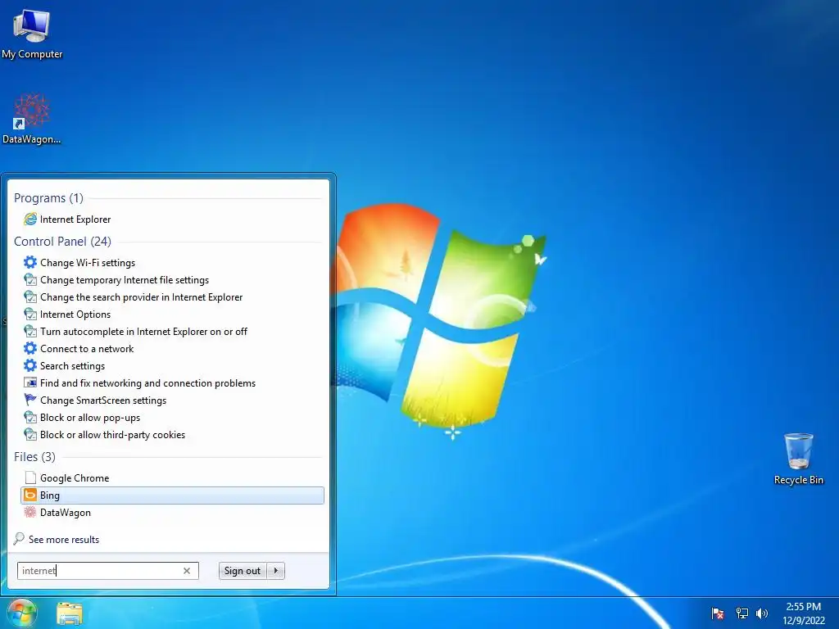Click the Sign out button

coord(243,571)
